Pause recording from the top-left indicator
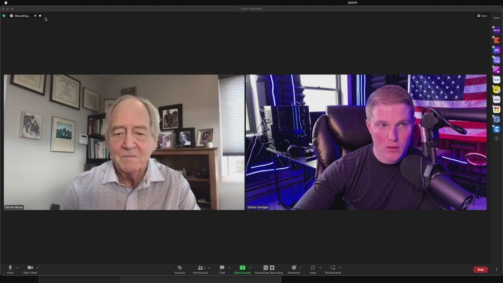 (x=35, y=16)
